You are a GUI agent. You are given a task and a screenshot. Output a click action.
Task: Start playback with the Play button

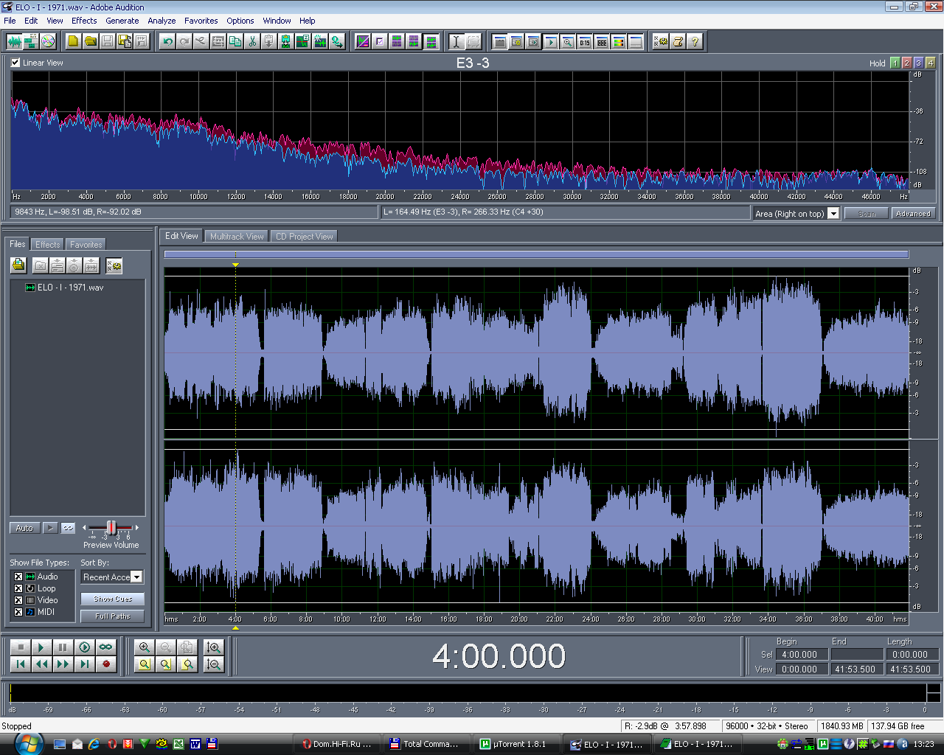(41, 647)
